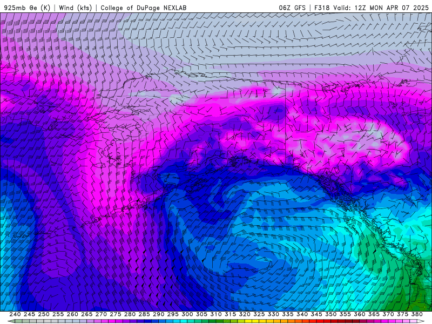Select the 345 color scale value

316,314
